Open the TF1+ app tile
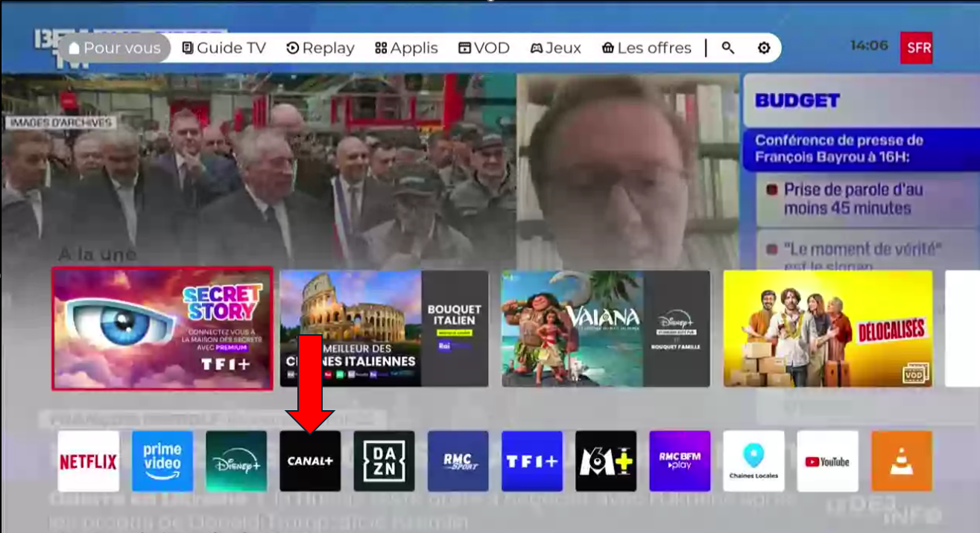 coord(532,462)
